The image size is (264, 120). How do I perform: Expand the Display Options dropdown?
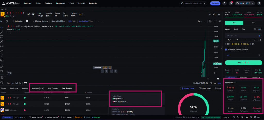point(40,21)
